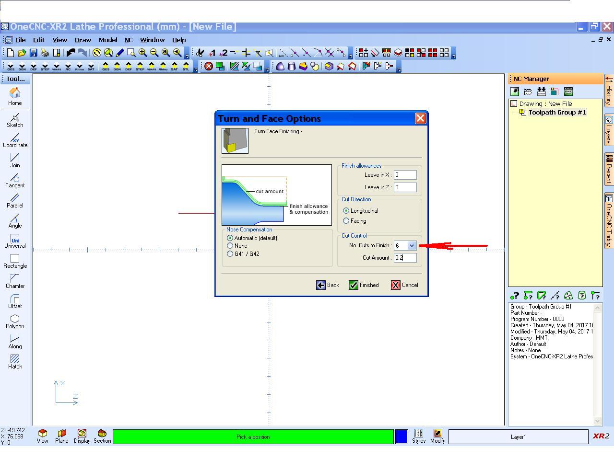
Task: Select the Tangent tool
Action: (x=15, y=181)
